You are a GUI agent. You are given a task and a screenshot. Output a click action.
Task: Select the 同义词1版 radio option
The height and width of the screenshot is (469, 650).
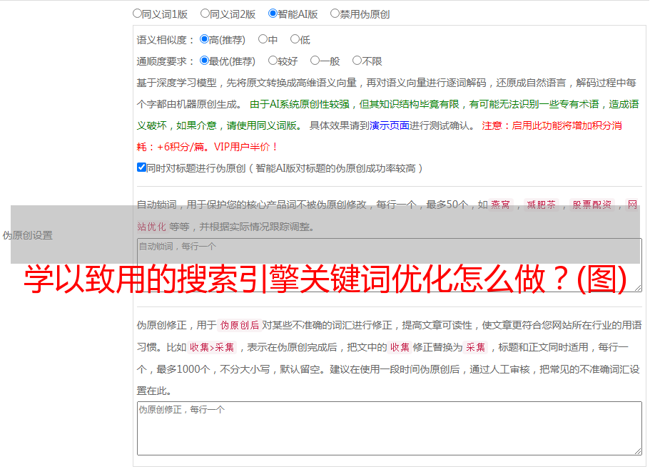point(137,13)
